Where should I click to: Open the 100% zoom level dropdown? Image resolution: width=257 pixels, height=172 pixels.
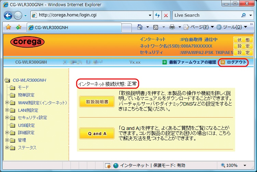(245, 166)
